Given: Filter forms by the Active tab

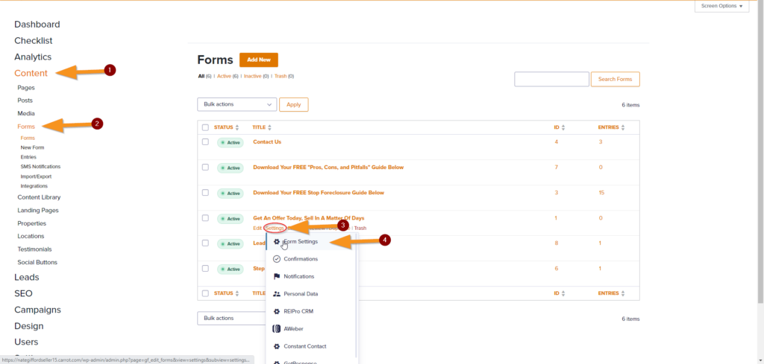Looking at the screenshot, I should coord(225,76).
